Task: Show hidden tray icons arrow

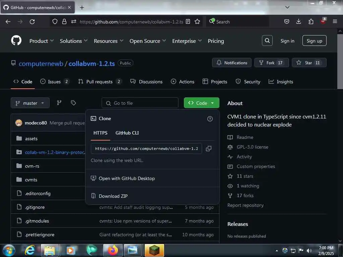Action: point(277,251)
